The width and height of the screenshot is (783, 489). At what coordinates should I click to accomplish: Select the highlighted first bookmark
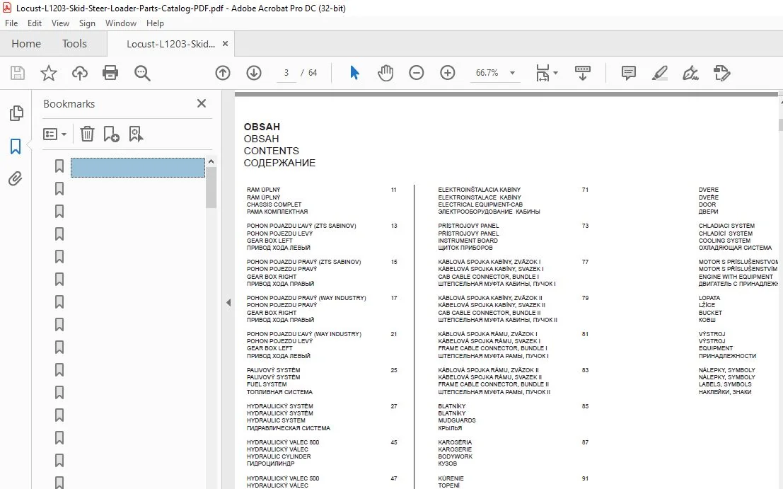pyautogui.click(x=138, y=167)
